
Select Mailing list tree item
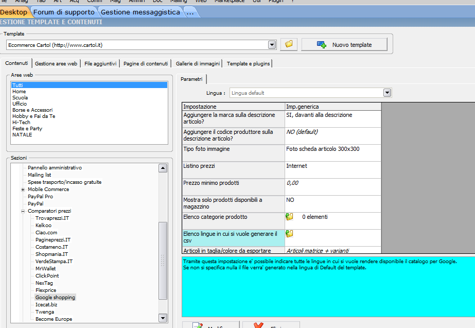click(x=40, y=175)
